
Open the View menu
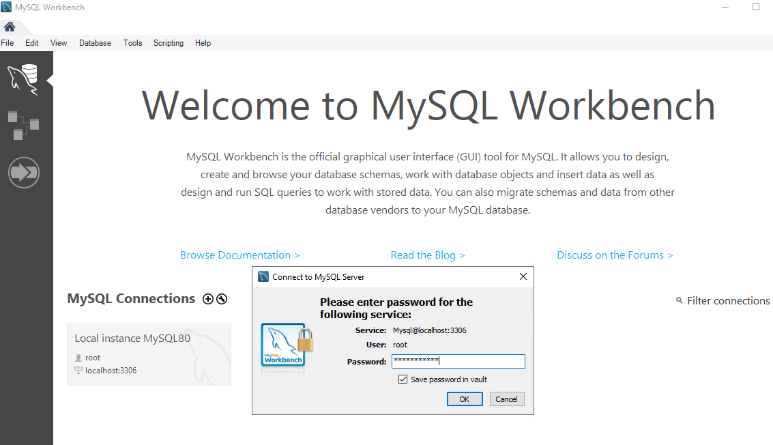tap(59, 43)
